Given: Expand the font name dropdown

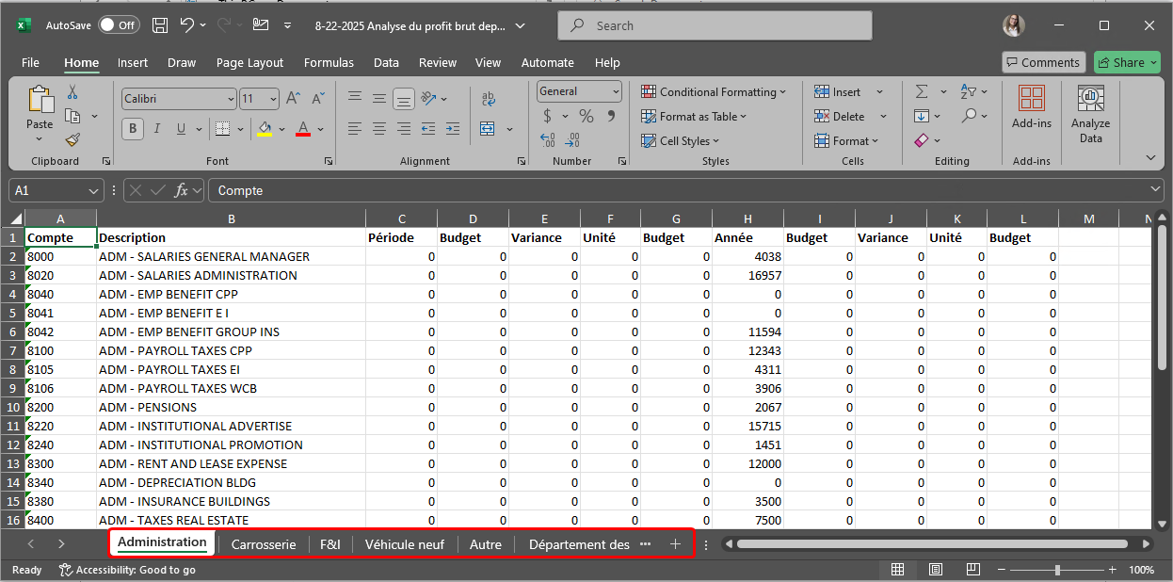Looking at the screenshot, I should point(231,99).
